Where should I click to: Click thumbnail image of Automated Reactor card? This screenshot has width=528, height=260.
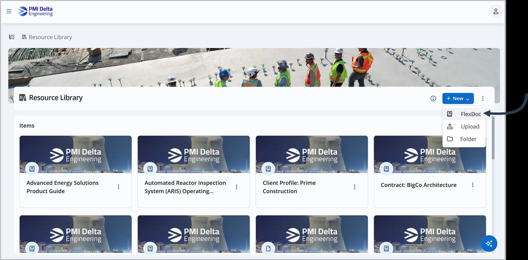coord(193,154)
